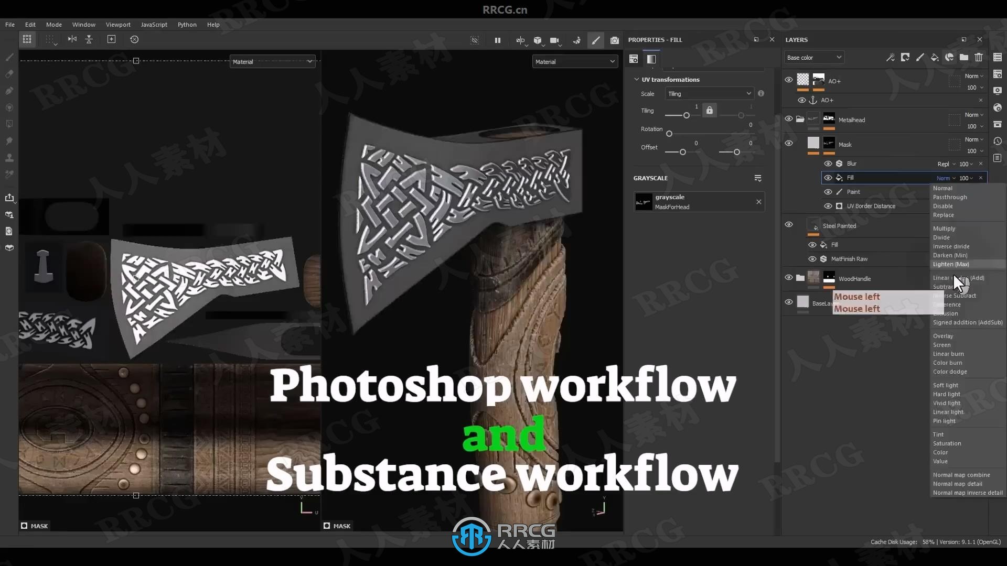
Task: Open the opacity dropdown of Mask layer
Action: pyautogui.click(x=976, y=151)
